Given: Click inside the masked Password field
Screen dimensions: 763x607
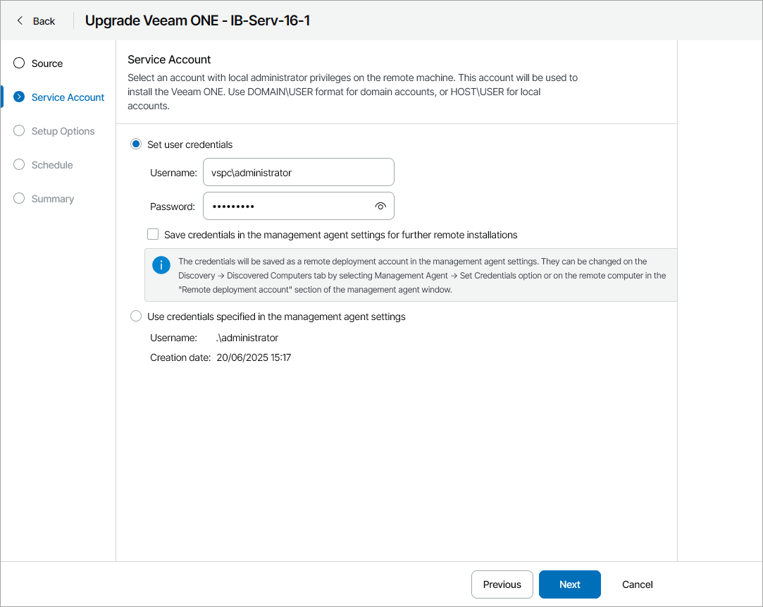Looking at the screenshot, I should [289, 206].
